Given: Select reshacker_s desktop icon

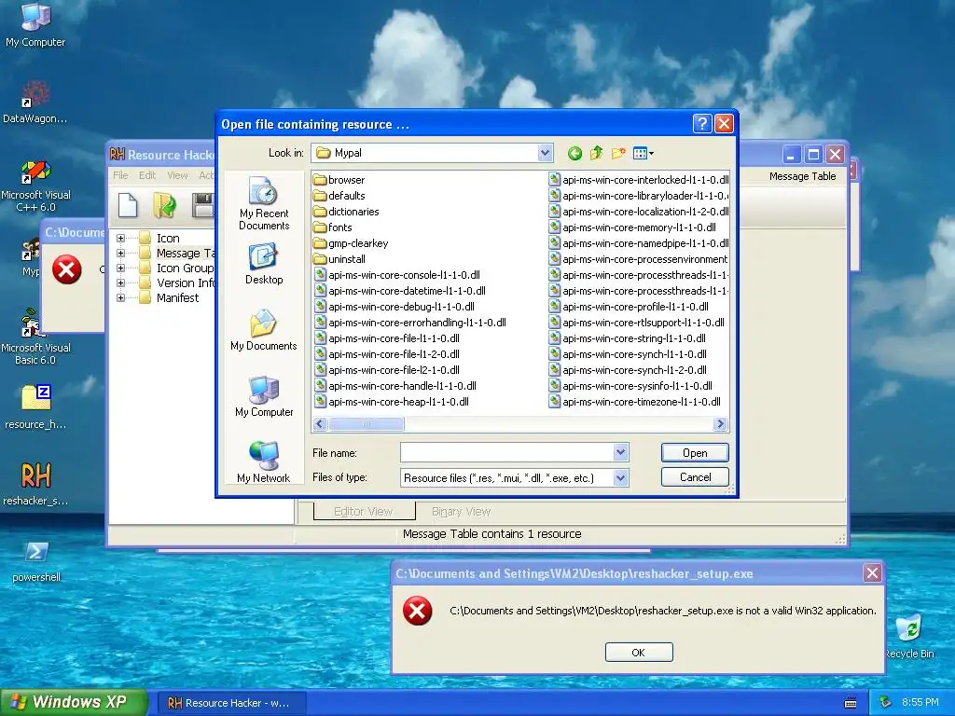Looking at the screenshot, I should click(x=35, y=484).
